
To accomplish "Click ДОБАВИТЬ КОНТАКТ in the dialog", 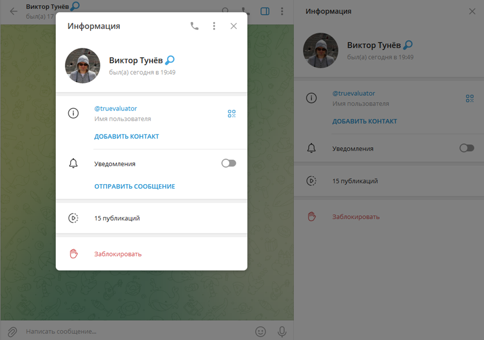I will (127, 136).
